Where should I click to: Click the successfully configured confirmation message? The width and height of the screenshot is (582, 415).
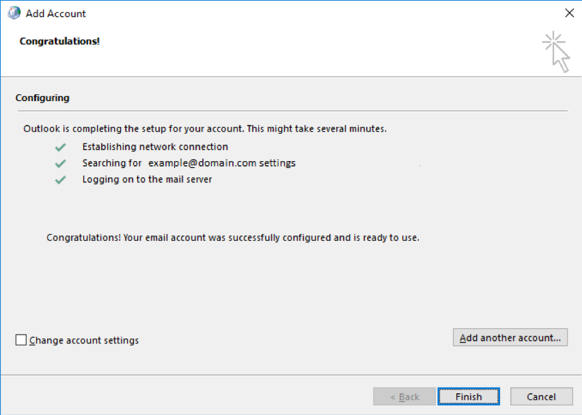click(x=233, y=238)
